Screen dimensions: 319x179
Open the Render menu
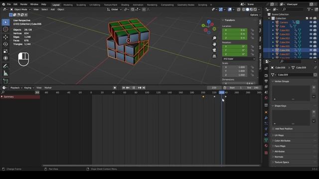23,4
